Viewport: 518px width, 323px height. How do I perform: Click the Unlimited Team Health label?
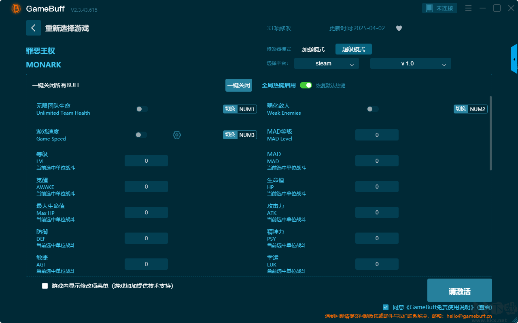(x=63, y=113)
